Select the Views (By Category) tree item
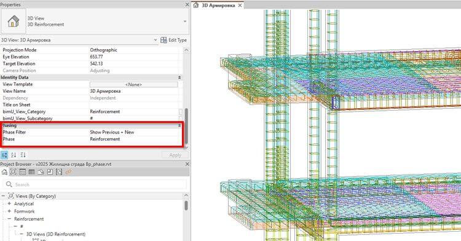This screenshot has width=461, height=241. (x=36, y=196)
